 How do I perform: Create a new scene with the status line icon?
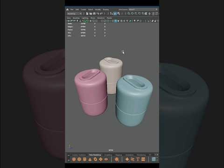[87, 14]
